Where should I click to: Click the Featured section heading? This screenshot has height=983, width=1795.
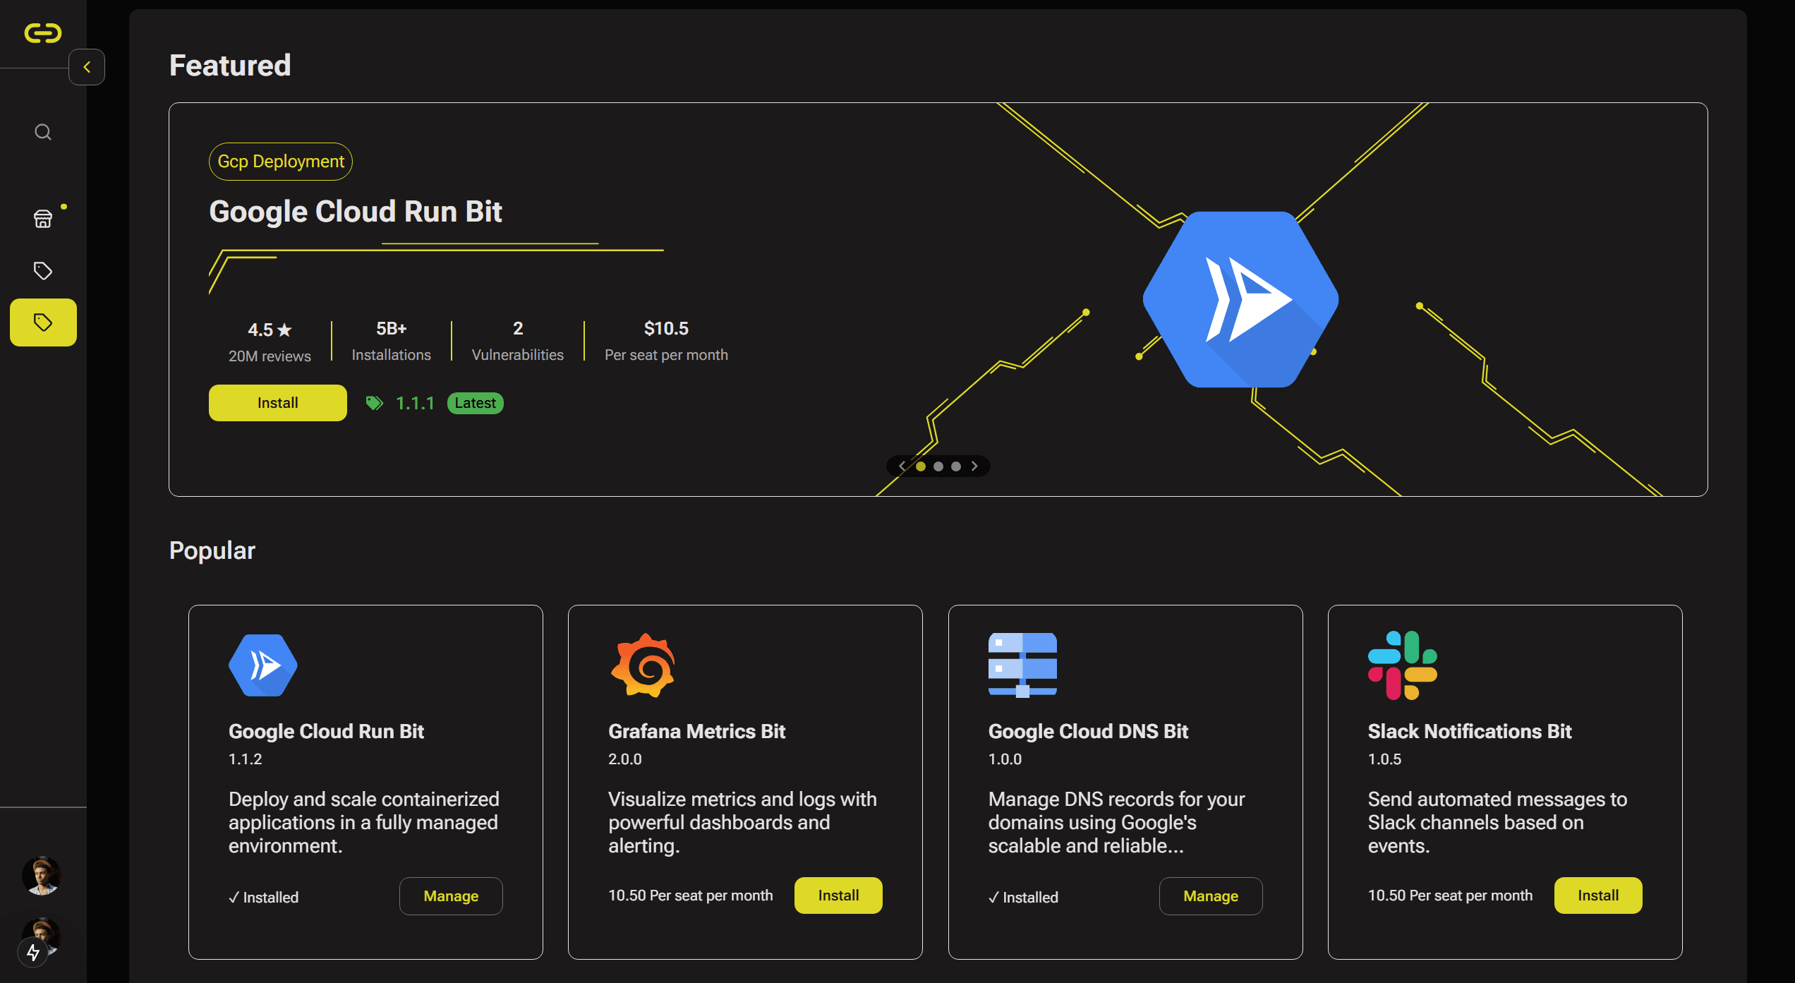click(x=230, y=66)
